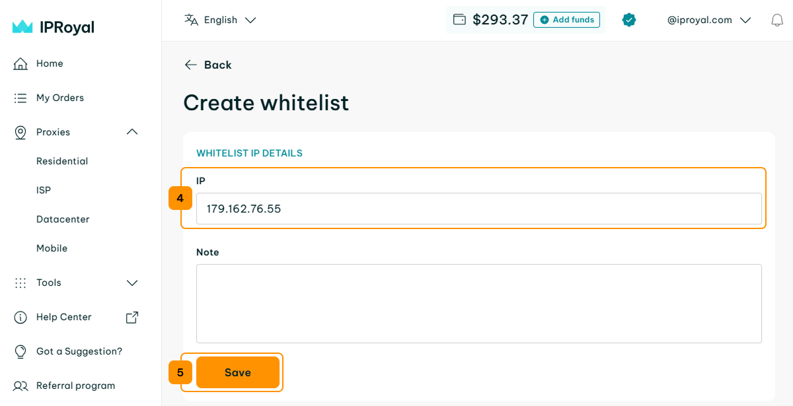Select Residential proxies menu item
This screenshot has width=793, height=406.
62,161
